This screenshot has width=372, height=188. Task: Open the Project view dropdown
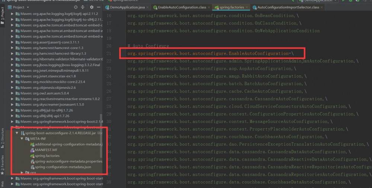pyautogui.click(x=28, y=7)
